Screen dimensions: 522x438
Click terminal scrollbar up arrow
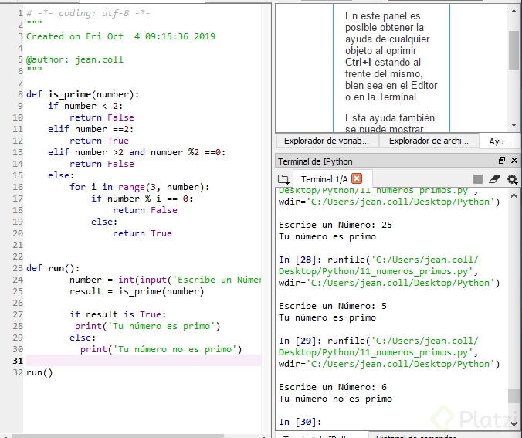pos(514,196)
